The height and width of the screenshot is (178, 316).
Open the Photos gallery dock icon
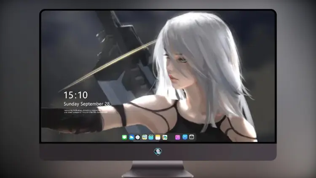(x=165, y=137)
